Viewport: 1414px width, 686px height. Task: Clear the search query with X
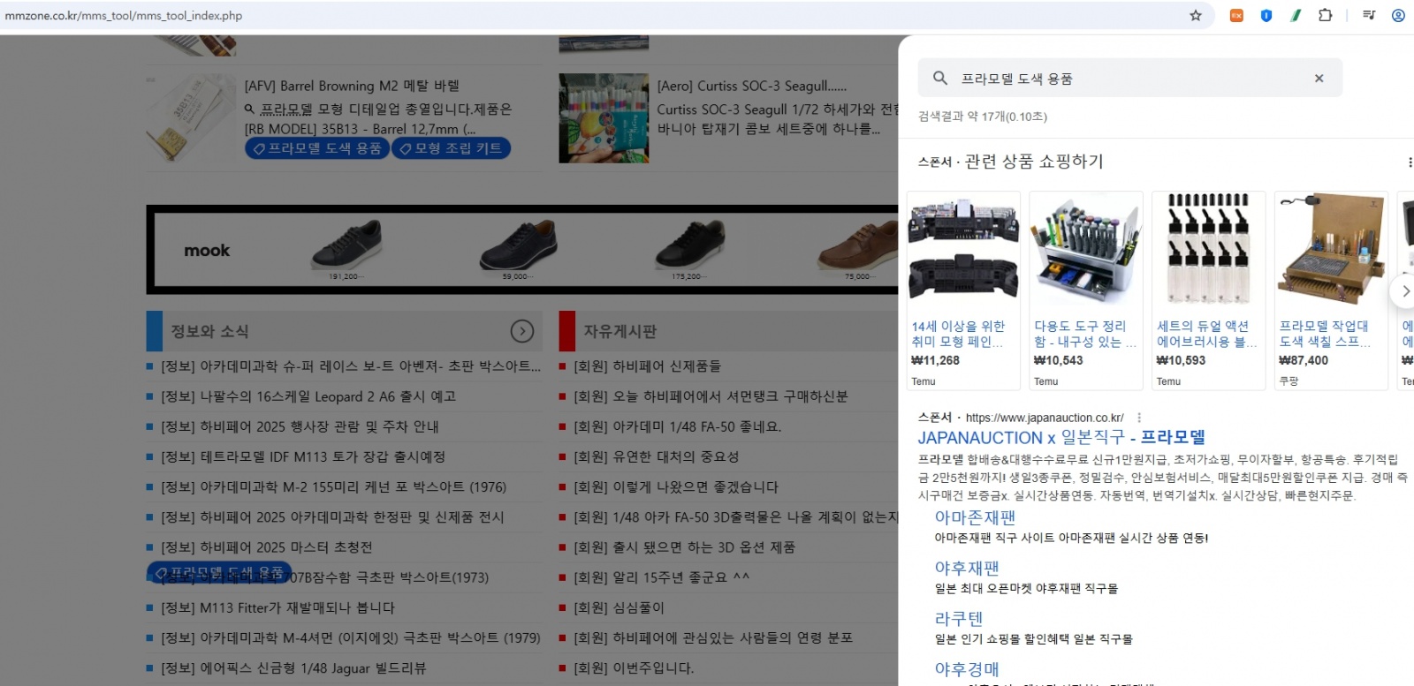click(1319, 79)
